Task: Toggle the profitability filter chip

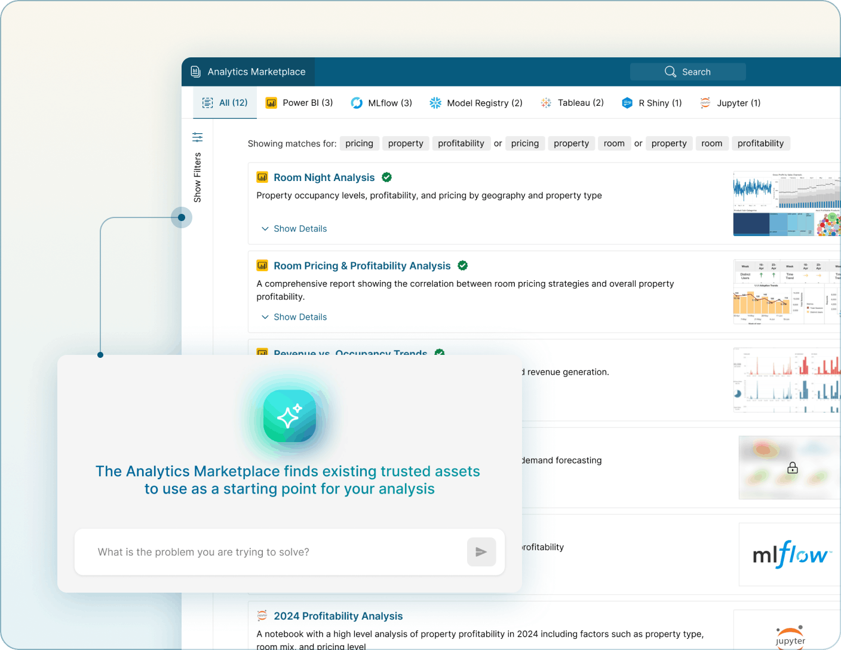Action: coord(461,143)
